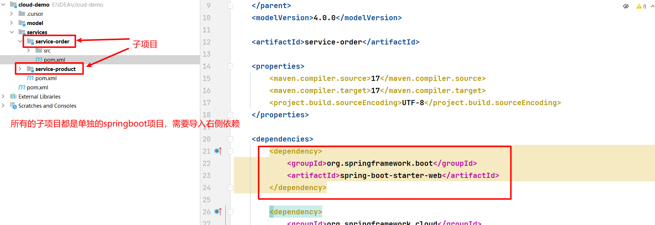Click line number 12 in the gutter
655x225 pixels.
[207, 42]
